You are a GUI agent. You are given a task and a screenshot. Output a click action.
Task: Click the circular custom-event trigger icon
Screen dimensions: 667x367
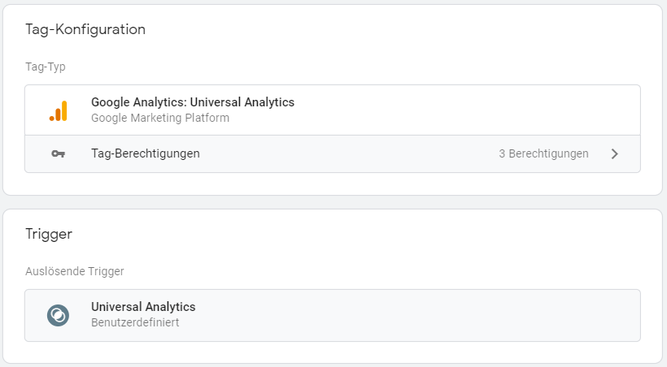pos(58,316)
